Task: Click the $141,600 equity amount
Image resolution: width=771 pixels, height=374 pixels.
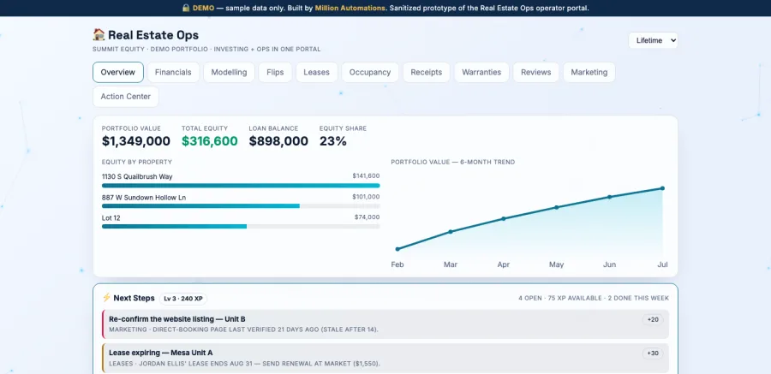Action: coord(366,176)
